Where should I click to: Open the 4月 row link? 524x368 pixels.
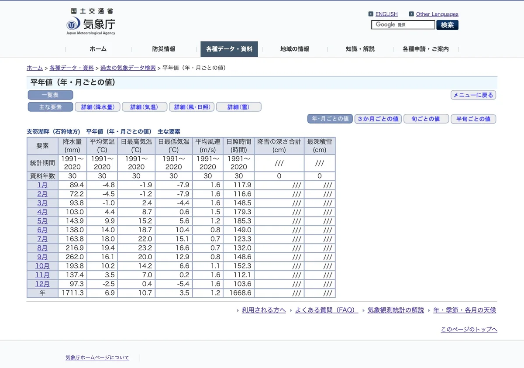[x=42, y=212]
